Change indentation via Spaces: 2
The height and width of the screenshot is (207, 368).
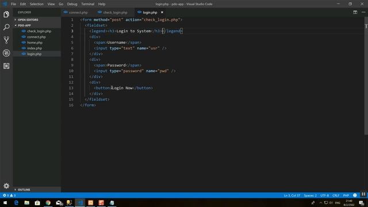[310, 195]
